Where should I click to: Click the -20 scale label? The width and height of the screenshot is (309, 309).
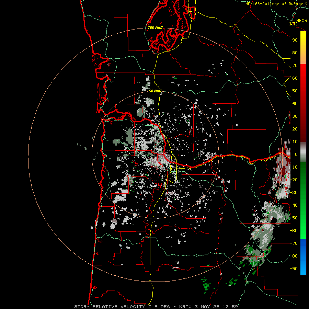pyautogui.click(x=294, y=180)
